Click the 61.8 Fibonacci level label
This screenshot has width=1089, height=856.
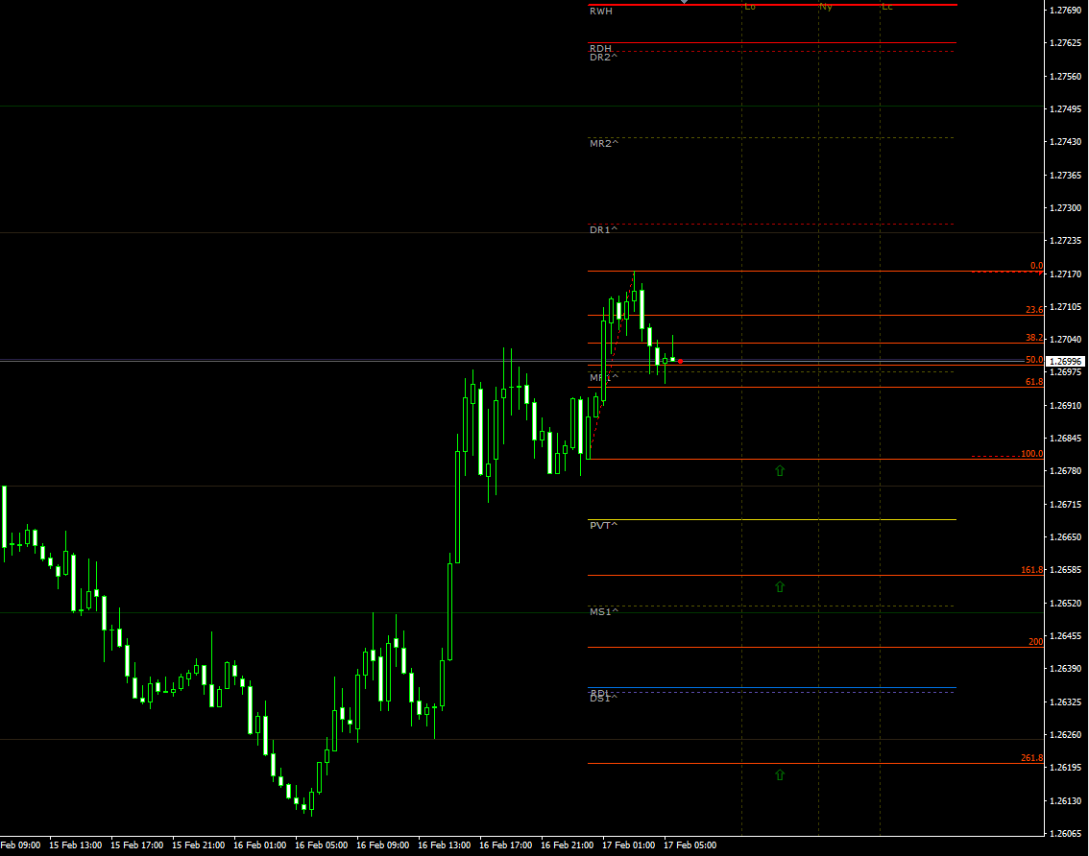tap(1032, 381)
